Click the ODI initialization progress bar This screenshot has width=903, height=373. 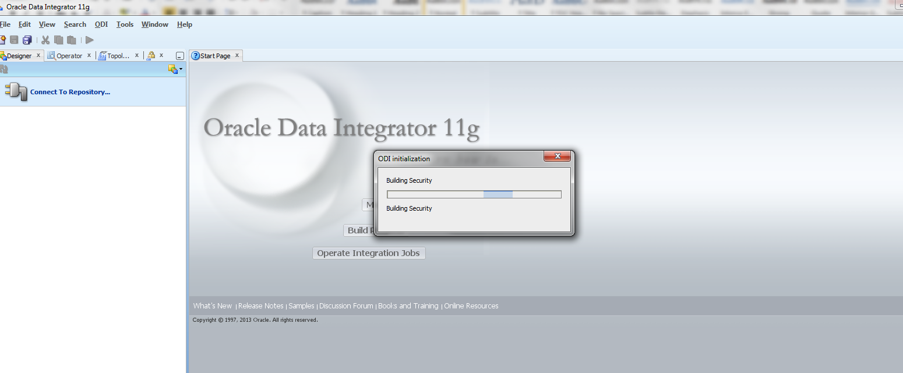[x=474, y=194]
